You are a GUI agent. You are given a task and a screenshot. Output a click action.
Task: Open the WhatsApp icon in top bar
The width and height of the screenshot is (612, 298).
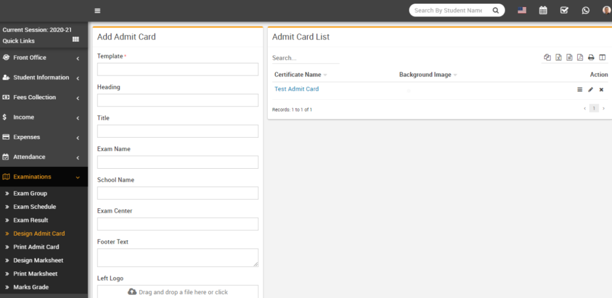(x=586, y=10)
